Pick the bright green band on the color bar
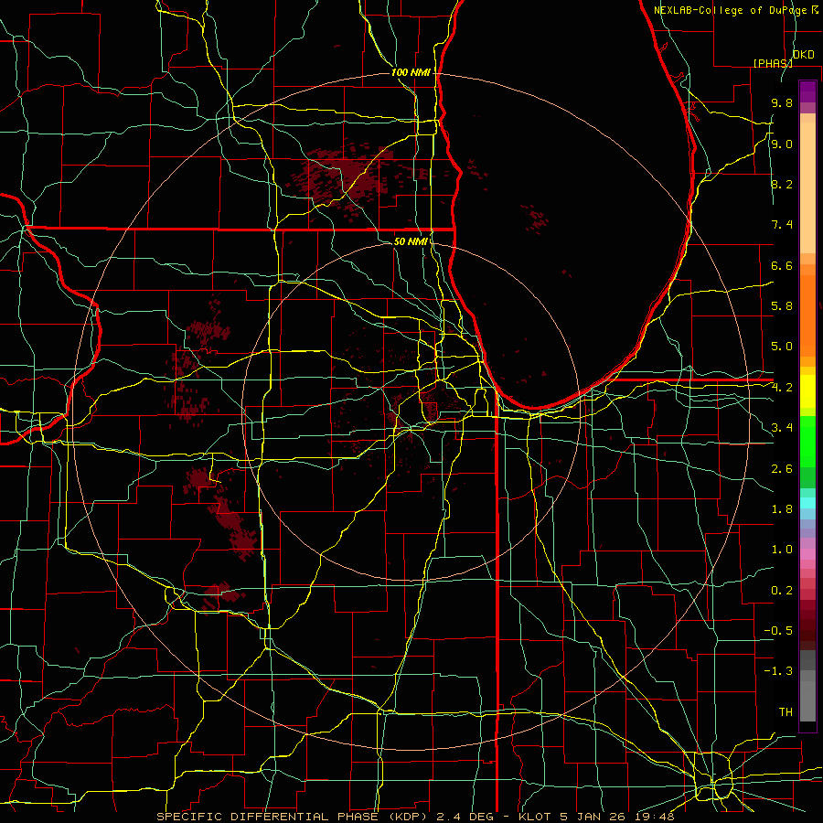 coord(807,441)
